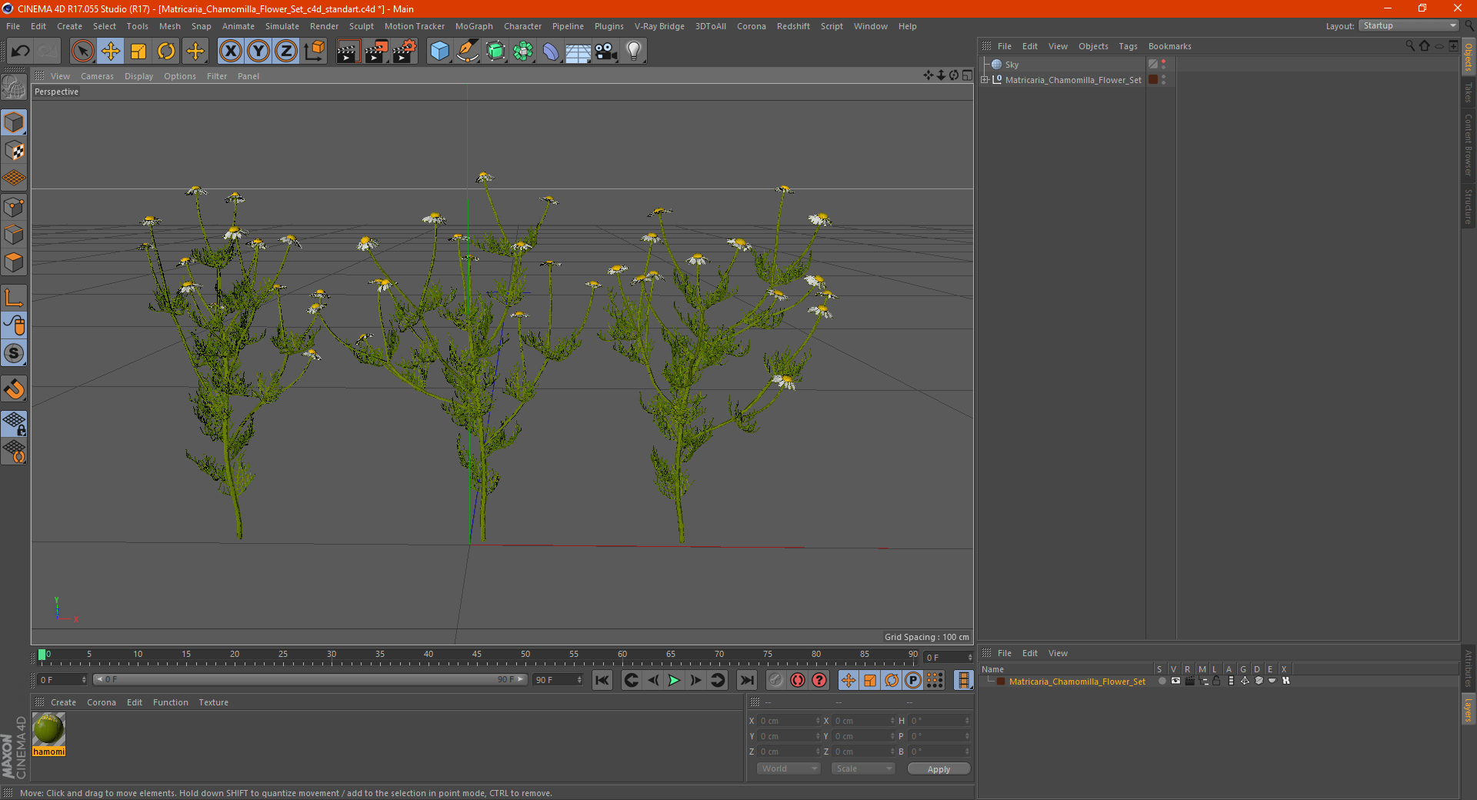Screen dimensions: 1477x800
Task: Click Render View clapperboard icon
Action: (x=348, y=52)
